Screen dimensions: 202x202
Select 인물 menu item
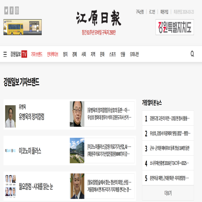click(123, 54)
